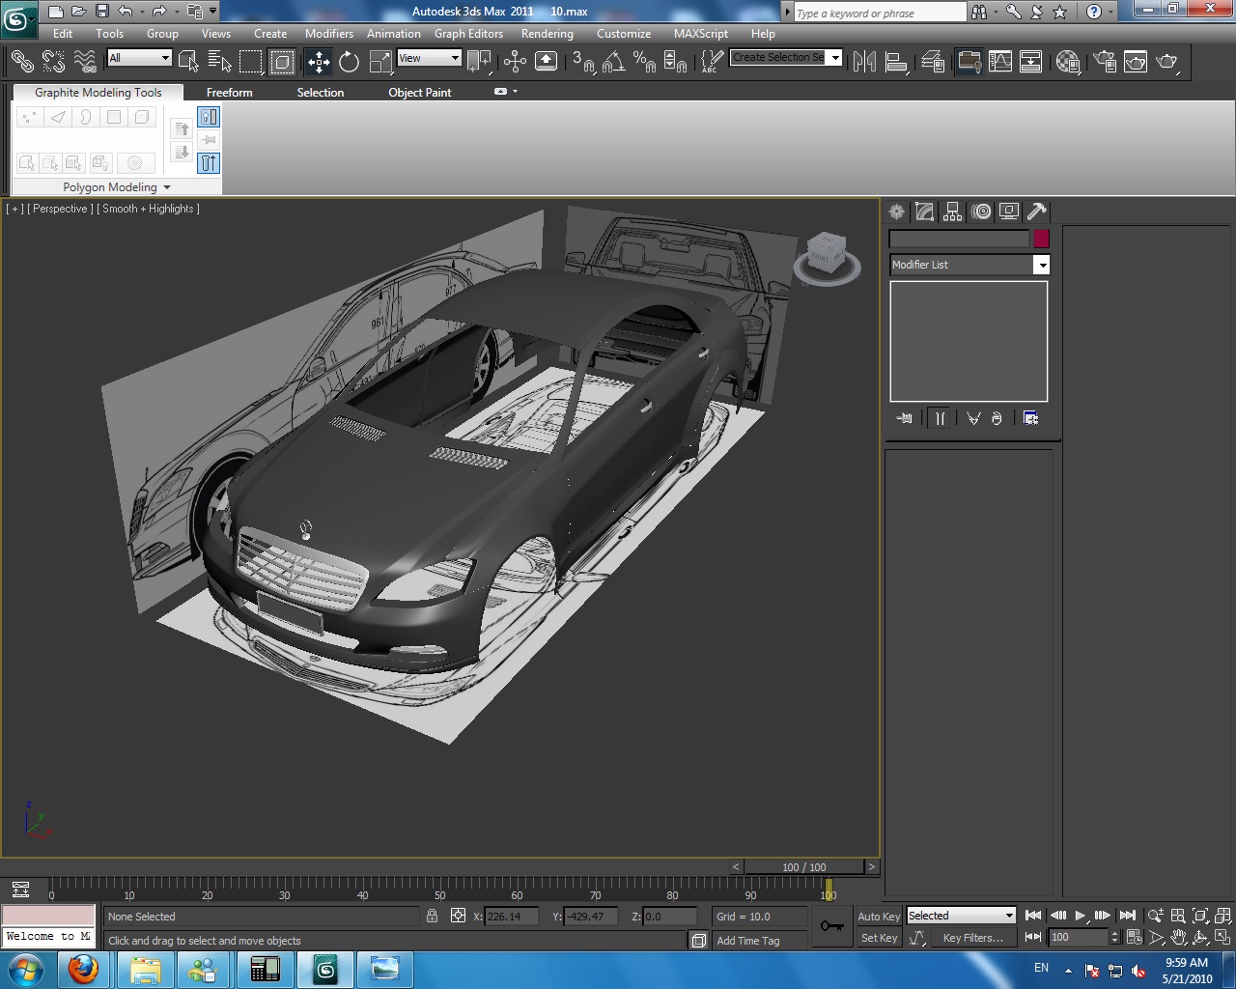Image resolution: width=1236 pixels, height=989 pixels.
Task: Open the Smooth + Highlights viewport shading menu
Action: [149, 209]
